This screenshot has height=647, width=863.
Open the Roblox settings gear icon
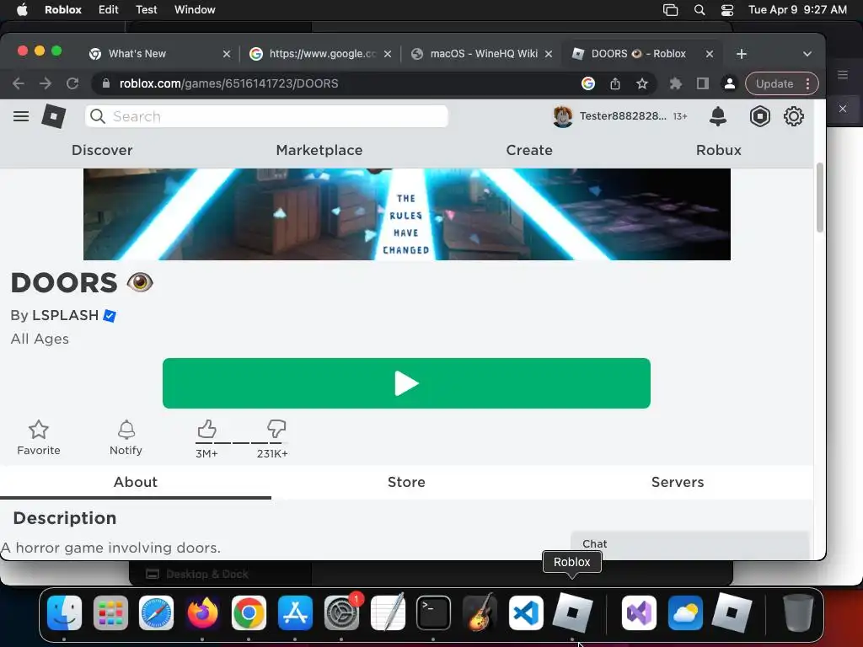794,116
